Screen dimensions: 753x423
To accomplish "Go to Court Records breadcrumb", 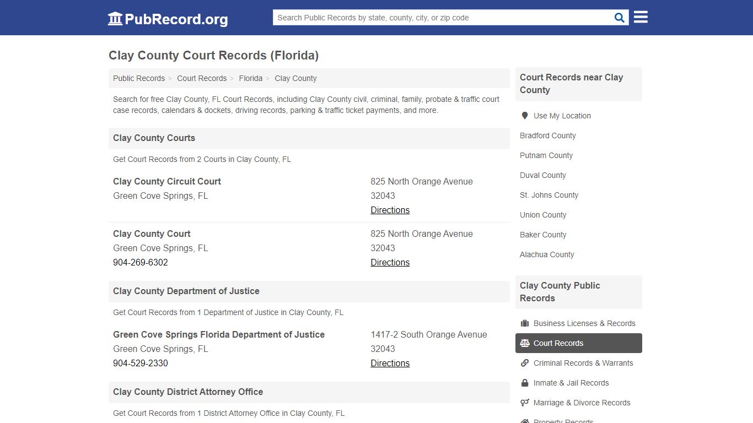I will (202, 78).
